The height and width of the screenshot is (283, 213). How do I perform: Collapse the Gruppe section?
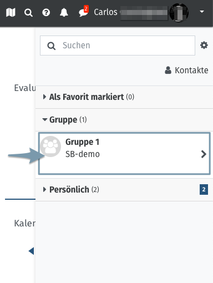pos(64,120)
